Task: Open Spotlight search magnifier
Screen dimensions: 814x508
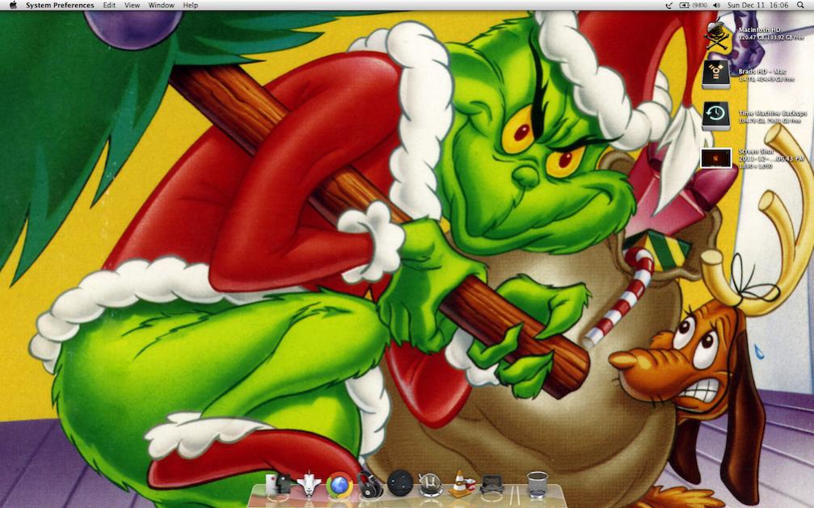Action: (x=800, y=5)
